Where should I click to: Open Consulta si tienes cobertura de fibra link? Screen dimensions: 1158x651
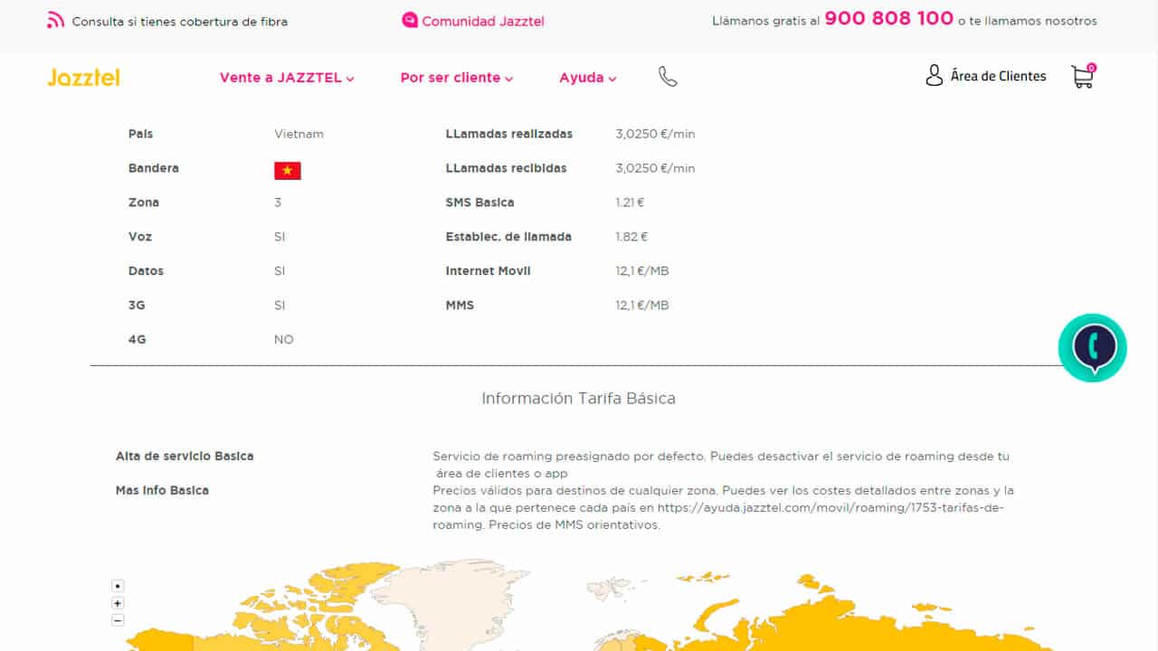pos(180,21)
